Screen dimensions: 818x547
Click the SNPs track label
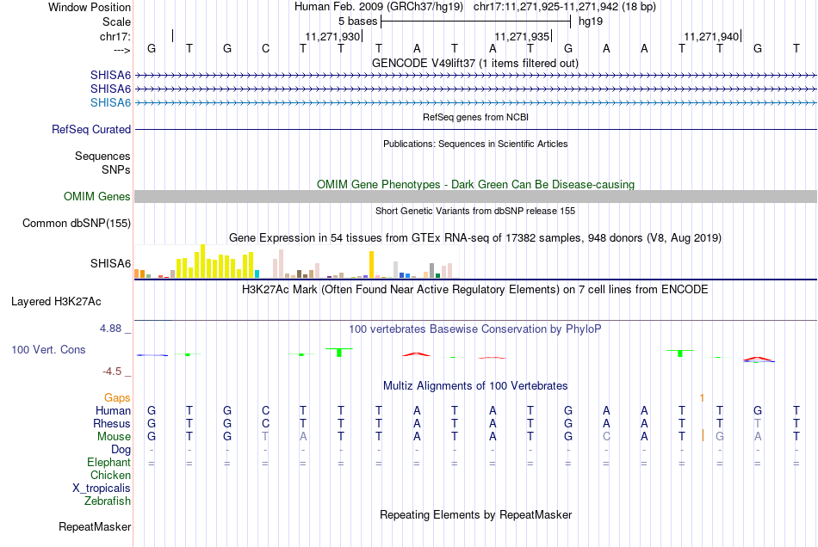click(116, 169)
